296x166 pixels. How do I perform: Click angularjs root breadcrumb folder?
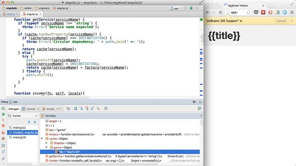coord(10,8)
